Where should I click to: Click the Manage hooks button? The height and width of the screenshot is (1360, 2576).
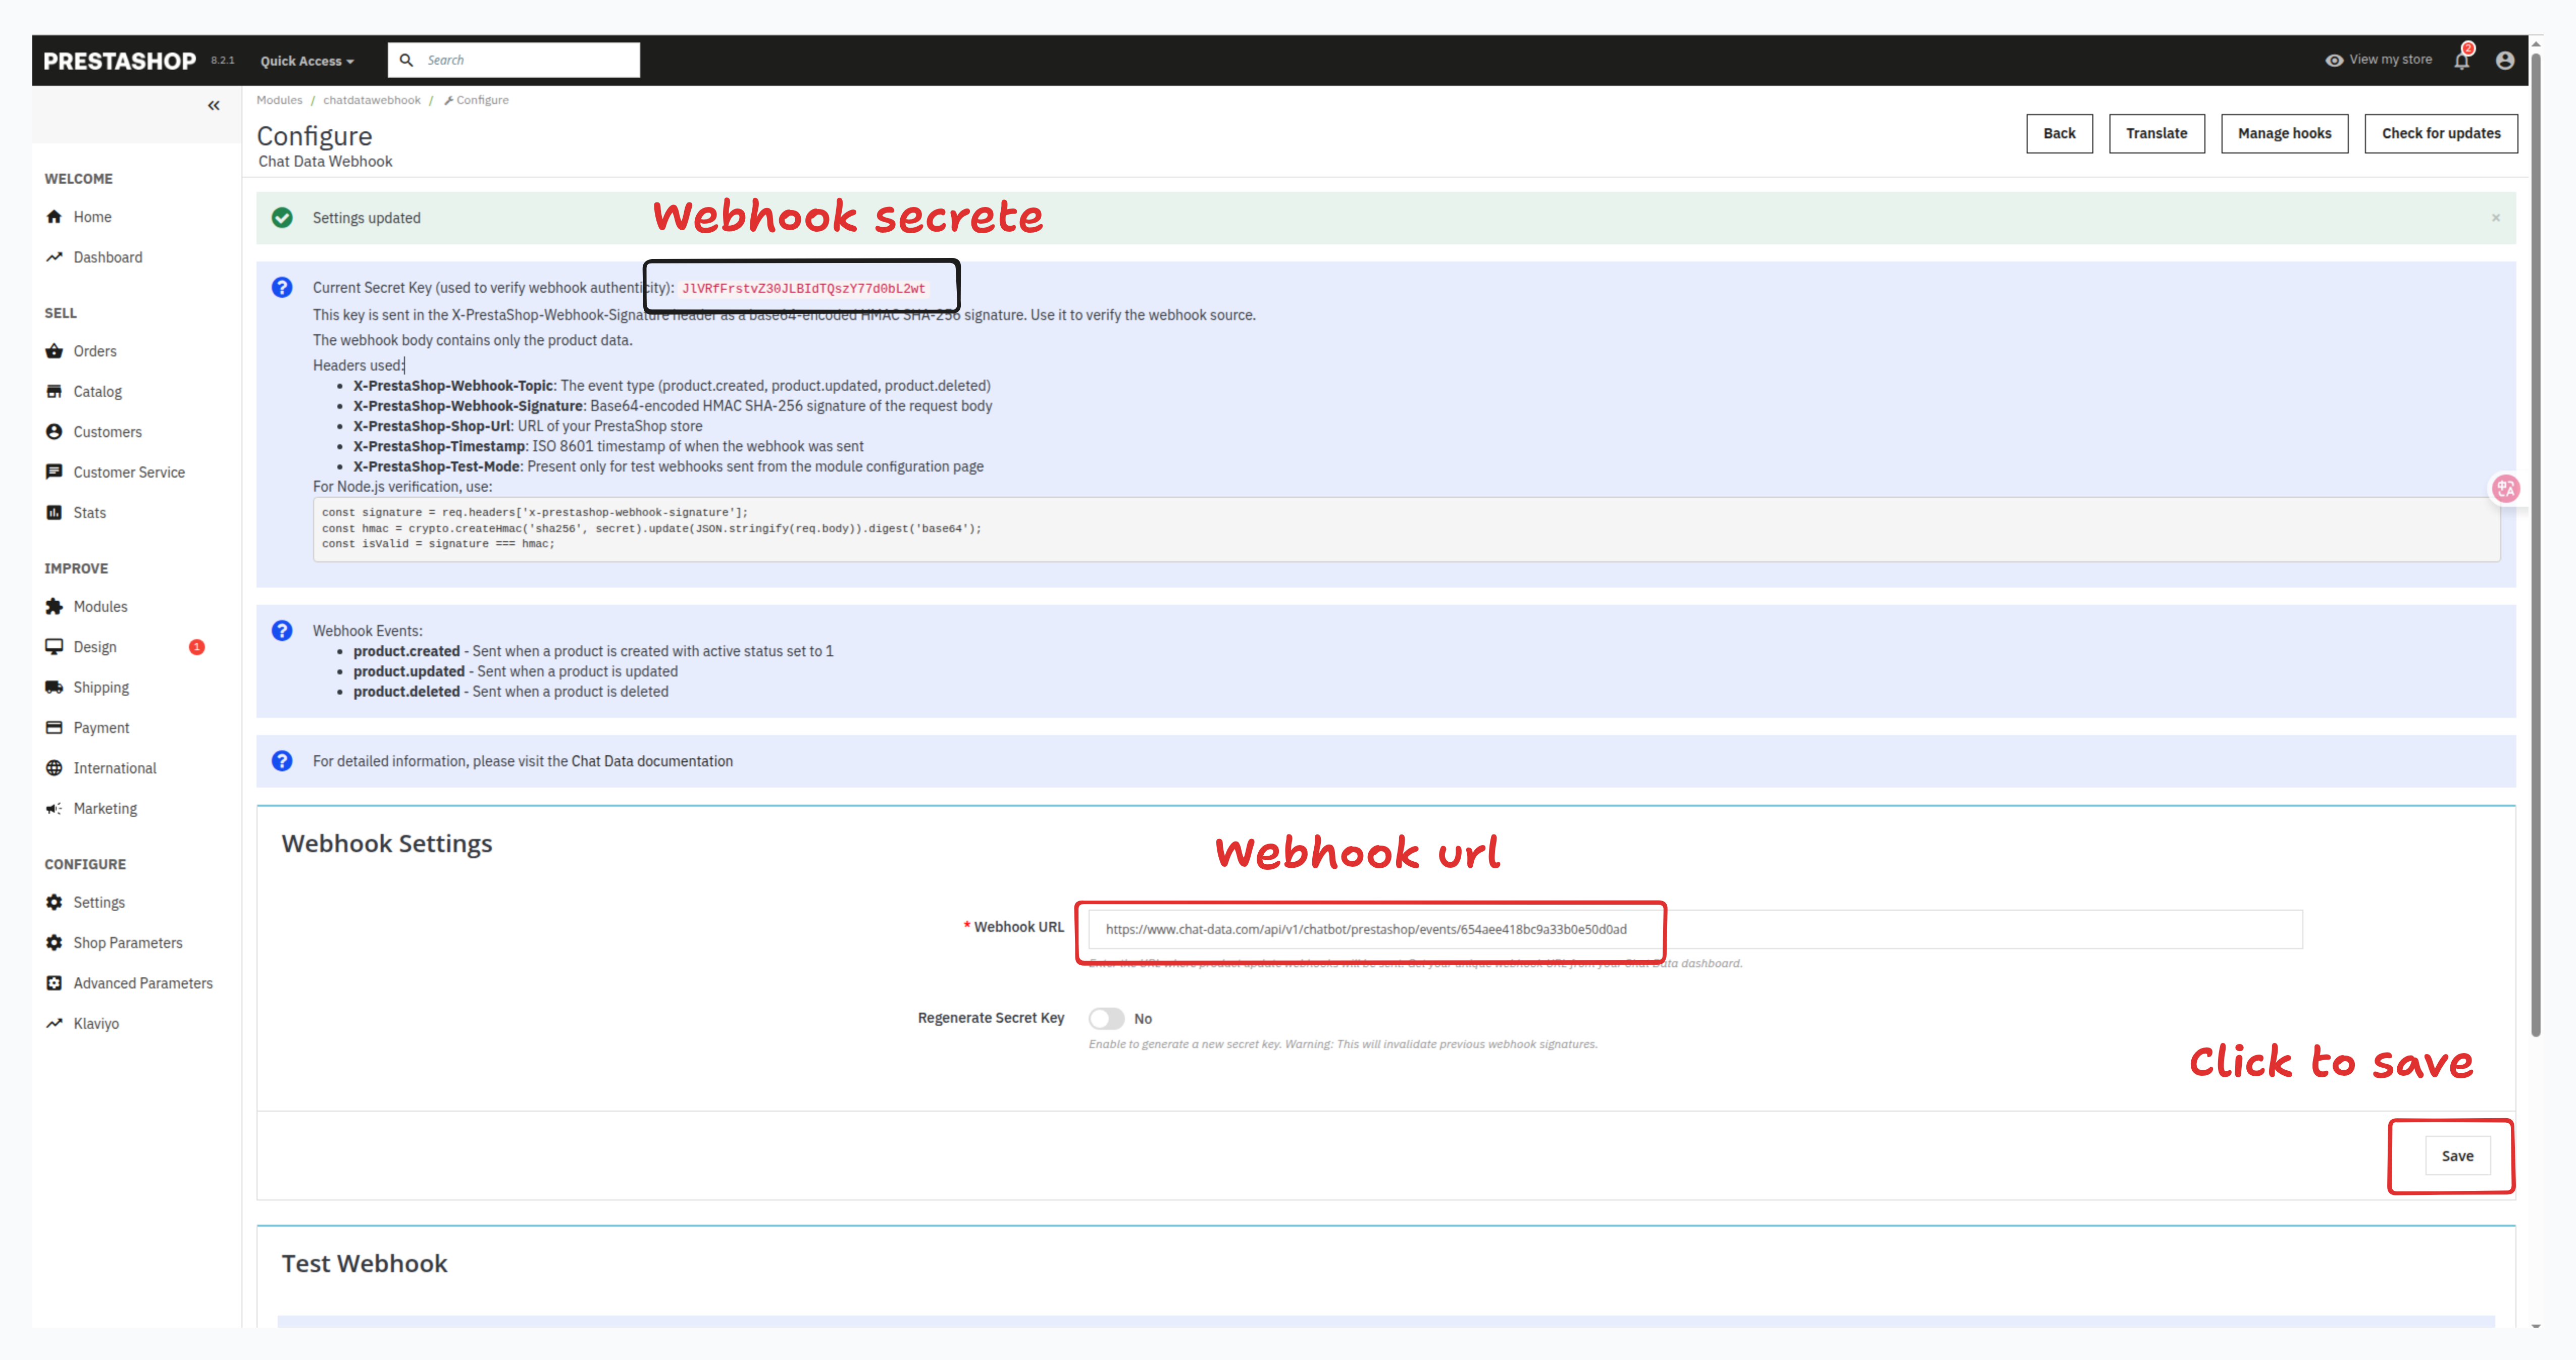(x=2284, y=133)
